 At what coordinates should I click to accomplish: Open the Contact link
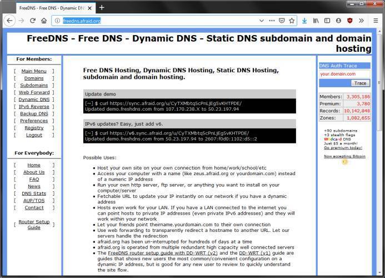click(x=34, y=208)
